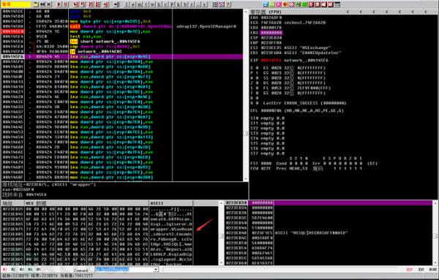
Task: Click the blue plugin icon in the toolbar
Action: click(x=266, y=4)
